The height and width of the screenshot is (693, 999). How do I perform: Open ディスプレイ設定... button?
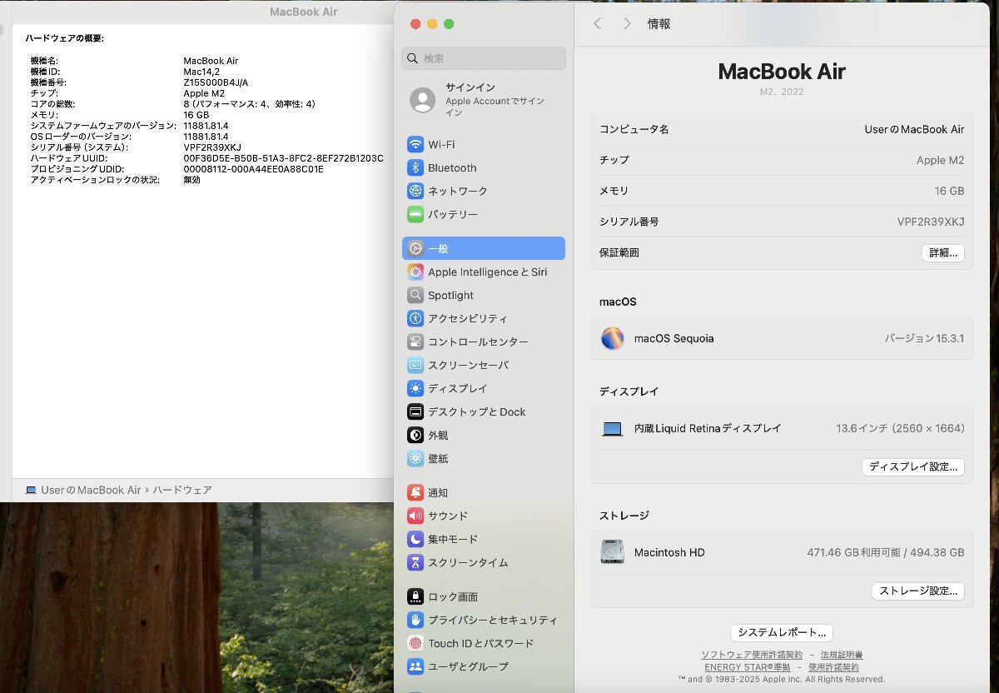(x=913, y=466)
